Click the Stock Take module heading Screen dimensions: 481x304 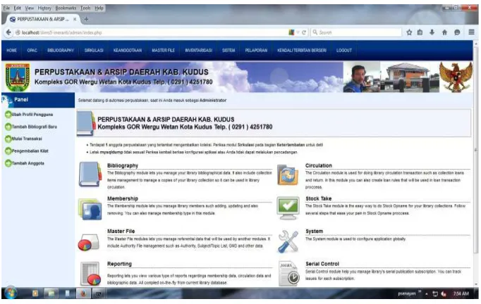click(x=318, y=198)
